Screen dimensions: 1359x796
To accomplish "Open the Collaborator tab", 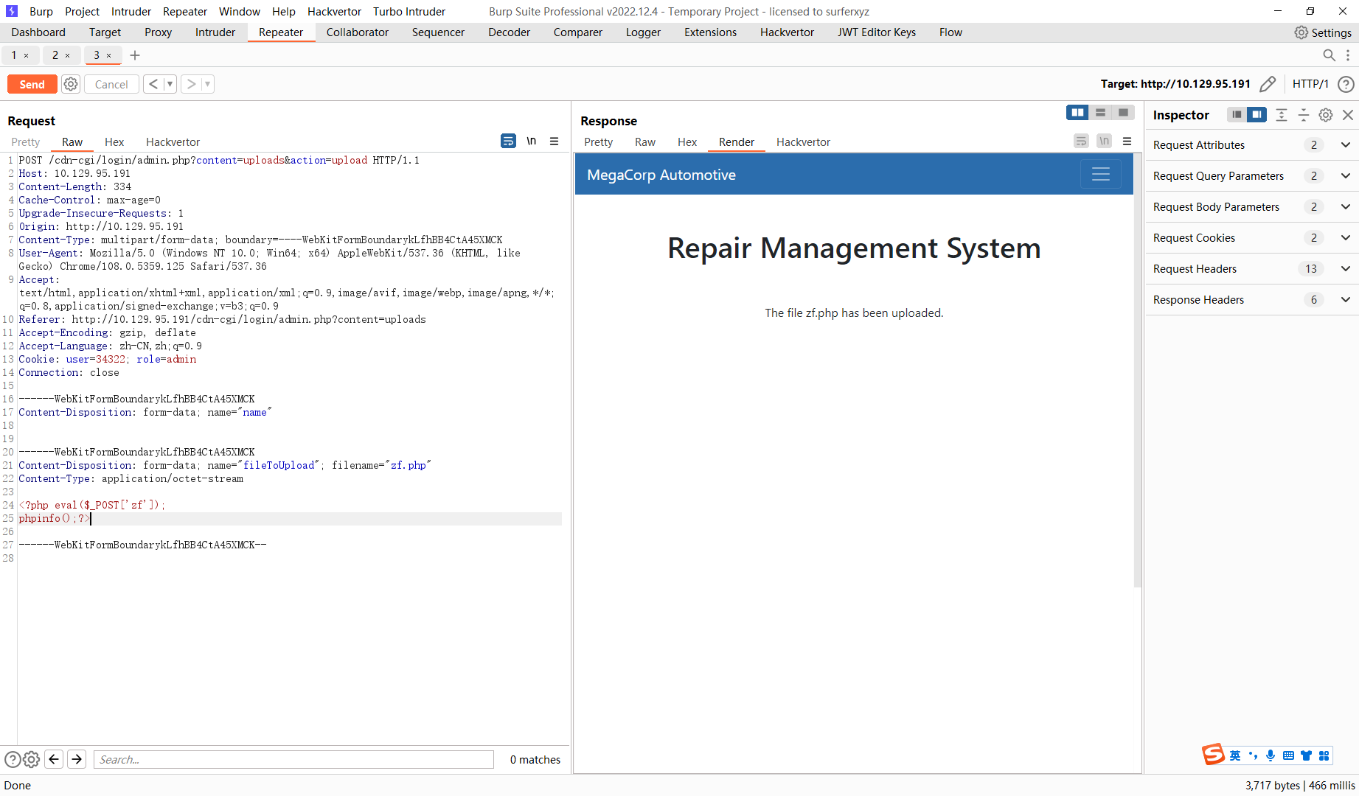I will click(358, 32).
